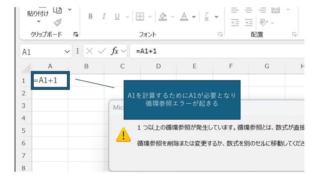Click the borders icon
Viewport: 319px width, 179px height.
click(140, 16)
